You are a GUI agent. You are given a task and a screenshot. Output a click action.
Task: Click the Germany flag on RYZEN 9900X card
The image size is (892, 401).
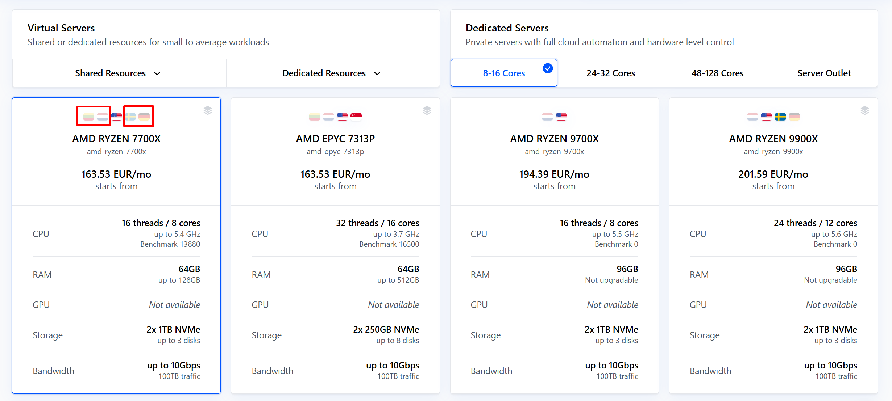[794, 117]
